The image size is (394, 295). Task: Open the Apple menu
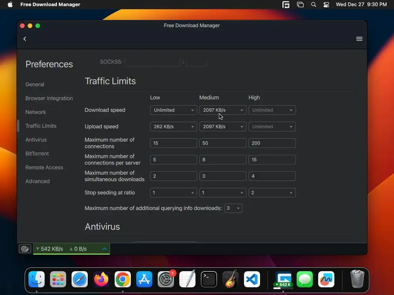click(10, 5)
